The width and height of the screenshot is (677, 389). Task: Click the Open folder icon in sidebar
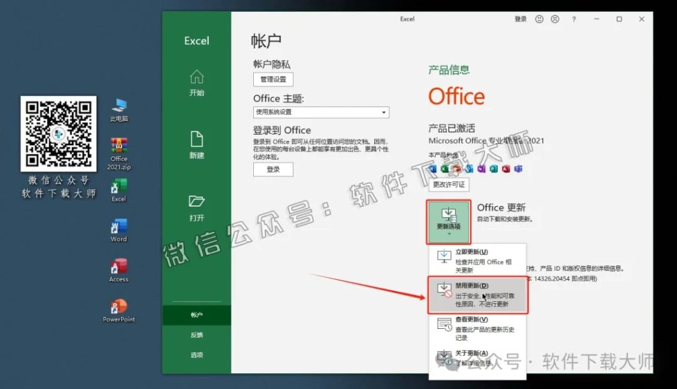pyautogui.click(x=196, y=203)
